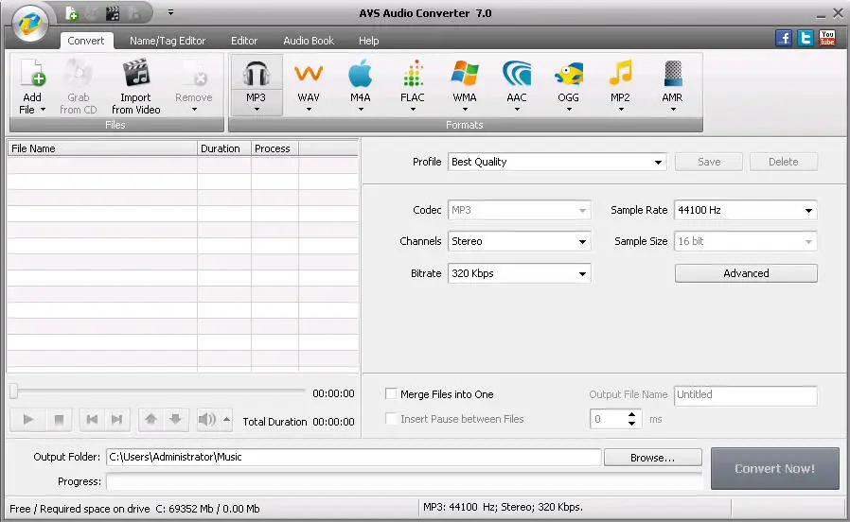850x522 pixels.
Task: Open Advanced settings
Action: click(746, 273)
